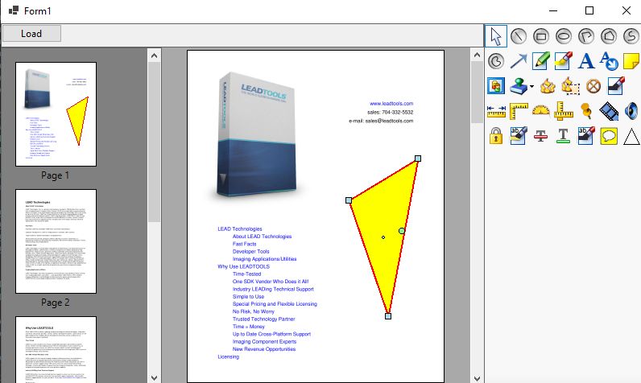The width and height of the screenshot is (641, 383).
Task: Select the angled Polyruler tool
Action: (519, 111)
